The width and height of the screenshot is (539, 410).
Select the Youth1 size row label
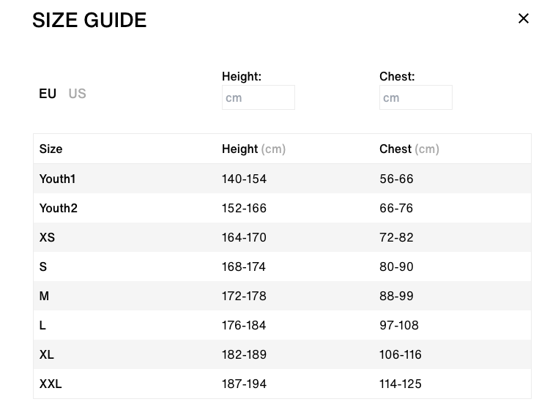pos(57,179)
